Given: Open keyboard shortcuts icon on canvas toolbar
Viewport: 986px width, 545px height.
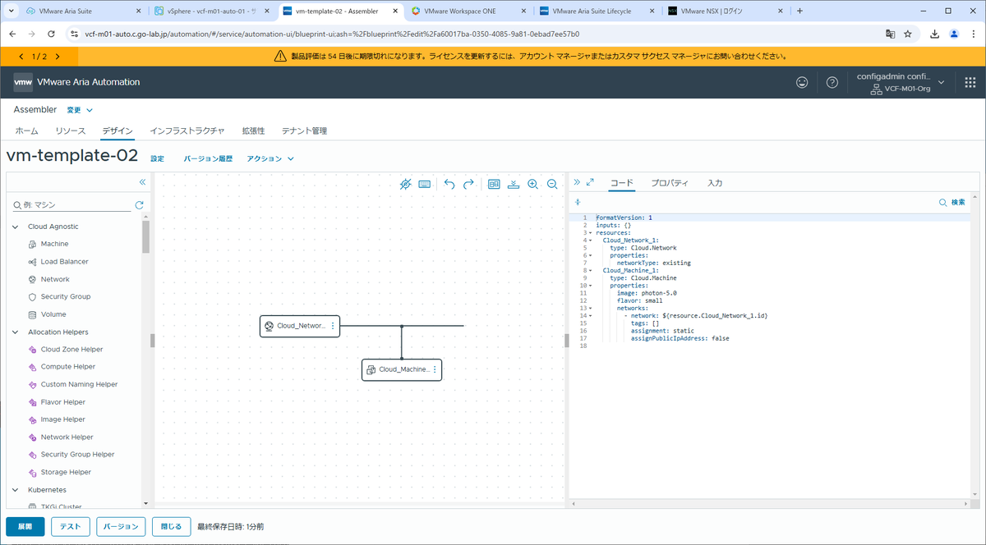Looking at the screenshot, I should tap(425, 185).
